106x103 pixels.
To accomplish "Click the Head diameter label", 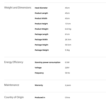I will pos(41,8).
